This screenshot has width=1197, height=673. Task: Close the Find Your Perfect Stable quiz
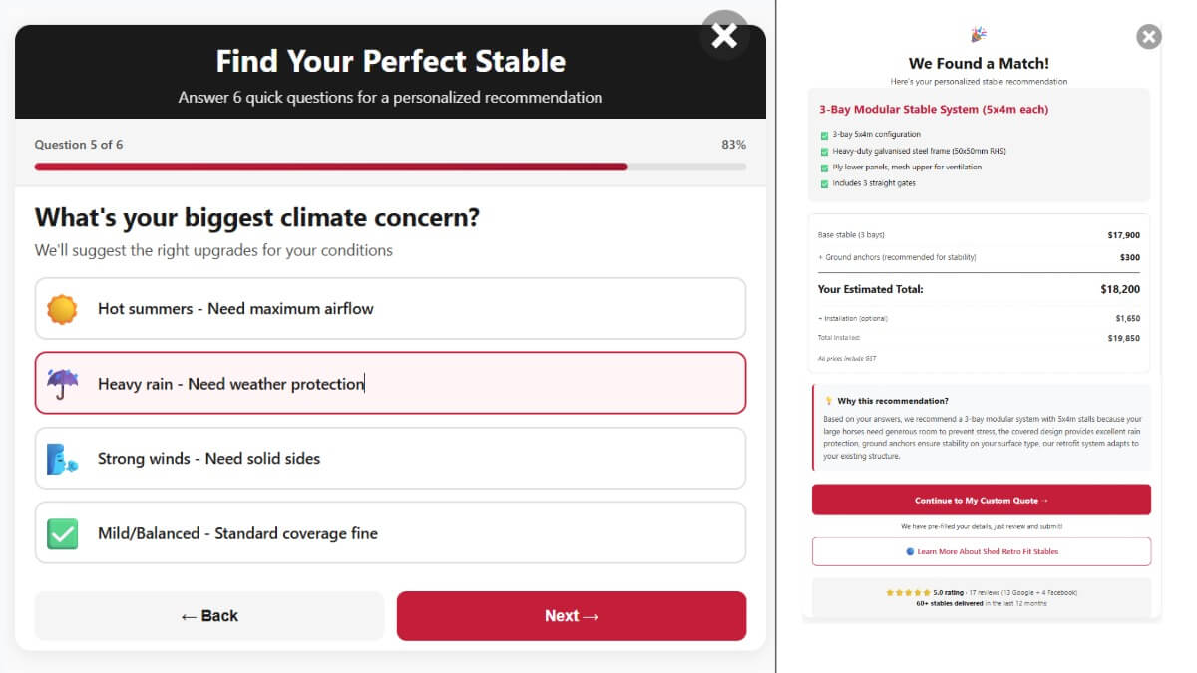(x=724, y=33)
